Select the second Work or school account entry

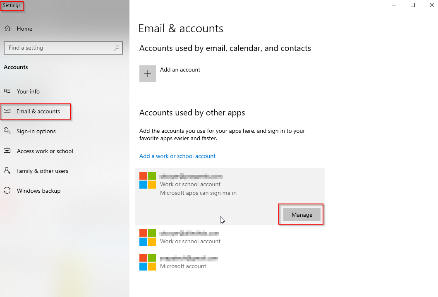pos(230,237)
